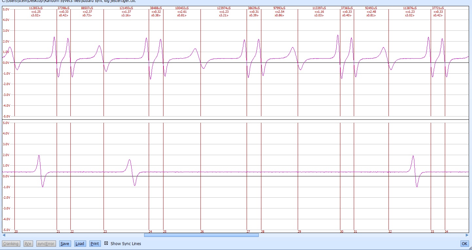Screen dimensions: 472x250
Task: Select sync marker number 33
Action: [x=432, y=231]
